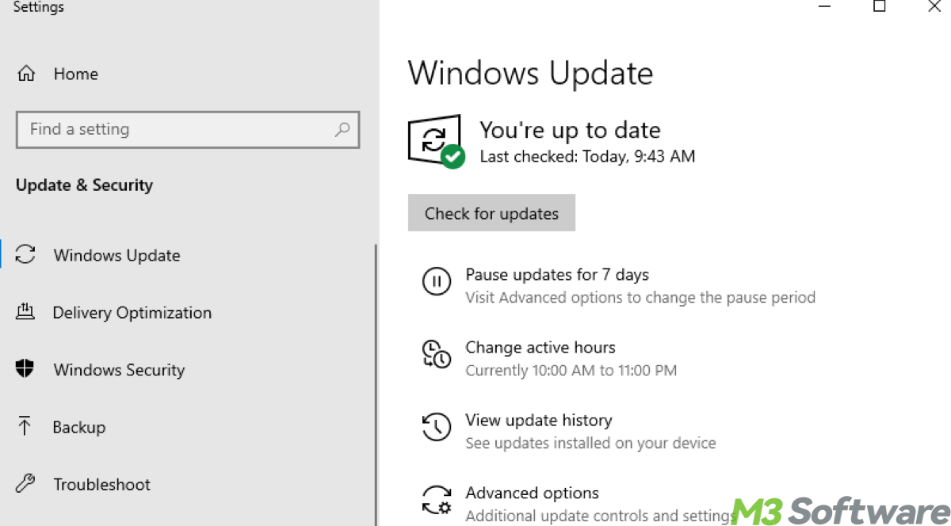The width and height of the screenshot is (951, 526).
Task: Click the pause circle icon
Action: point(437,282)
